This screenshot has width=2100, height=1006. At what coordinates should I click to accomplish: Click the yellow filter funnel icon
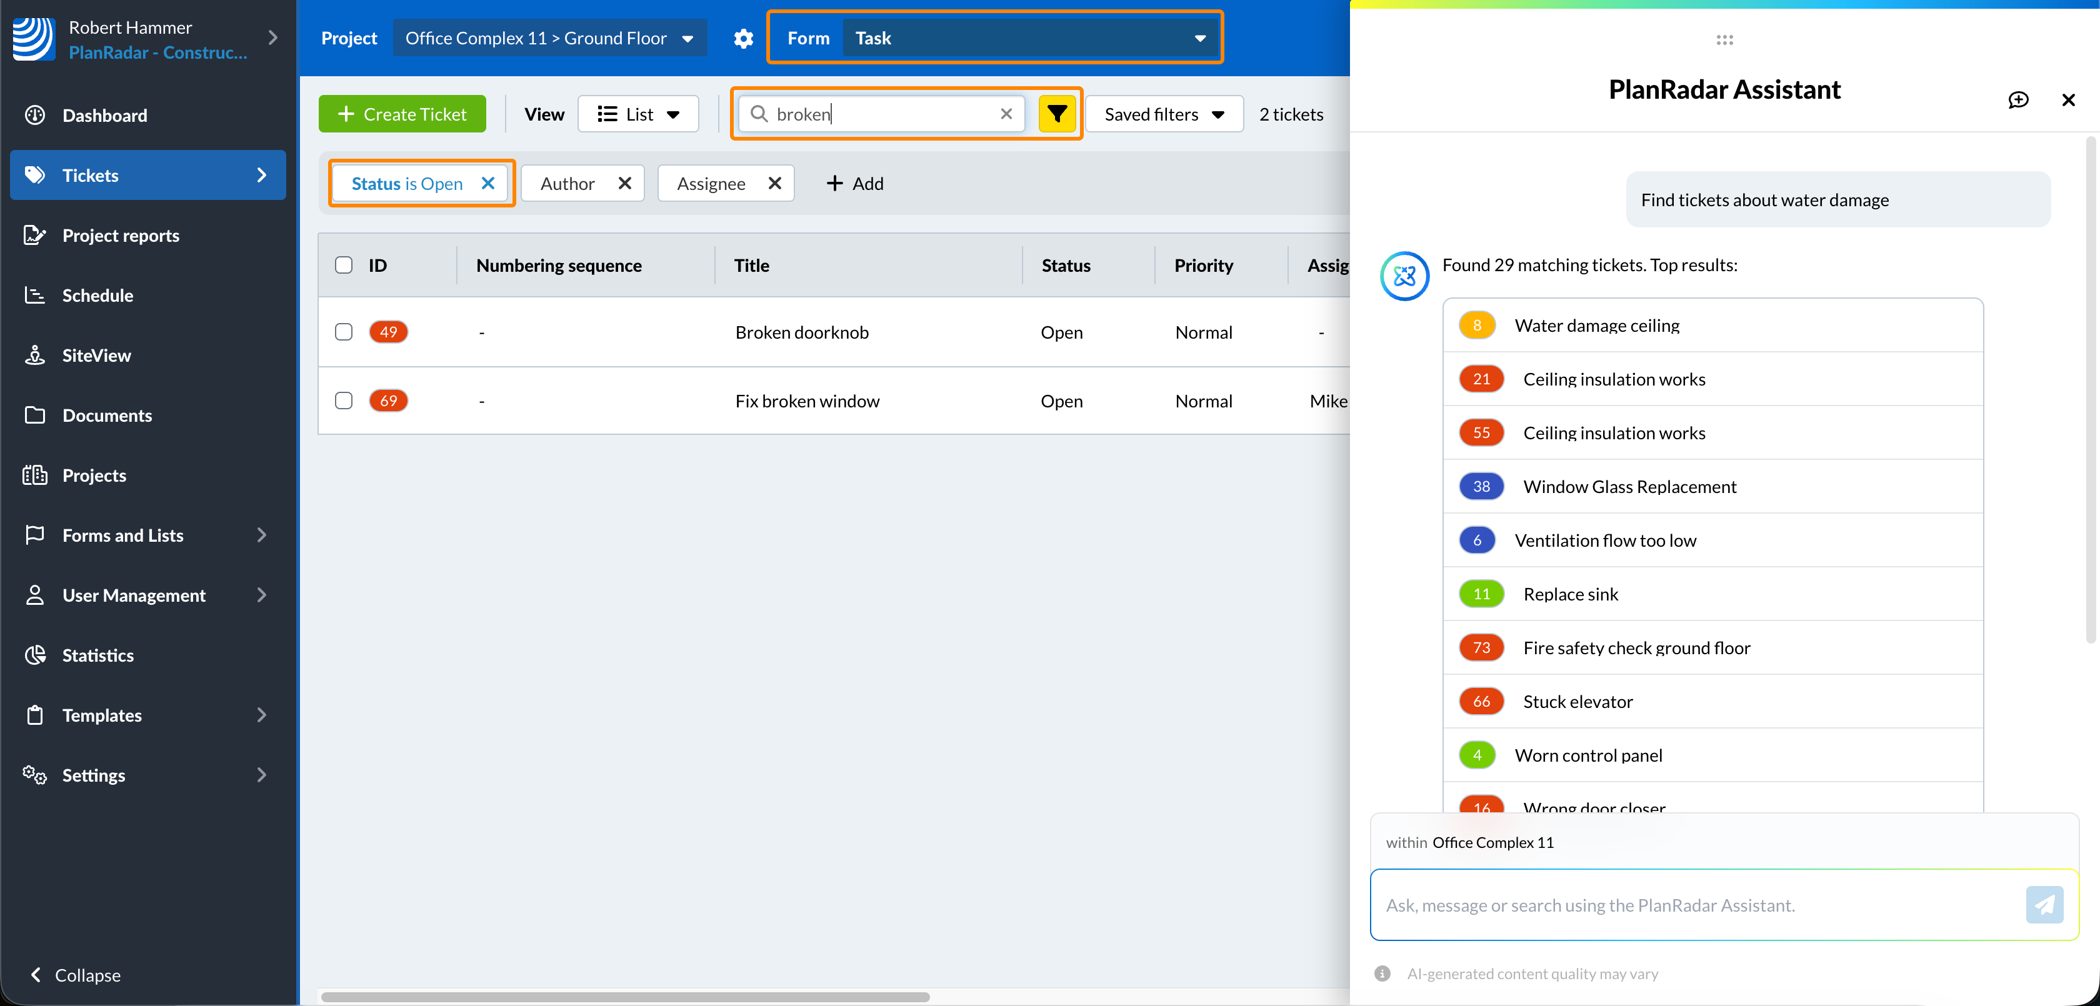click(x=1056, y=114)
